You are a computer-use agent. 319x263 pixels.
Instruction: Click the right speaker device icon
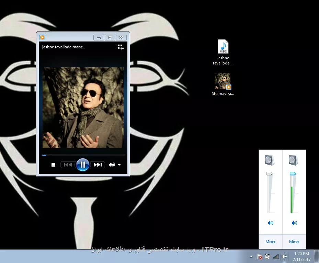point(294,160)
